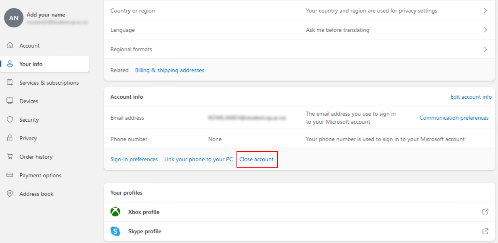Click the Language row label
This screenshot has width=498, height=243.
coord(123,30)
